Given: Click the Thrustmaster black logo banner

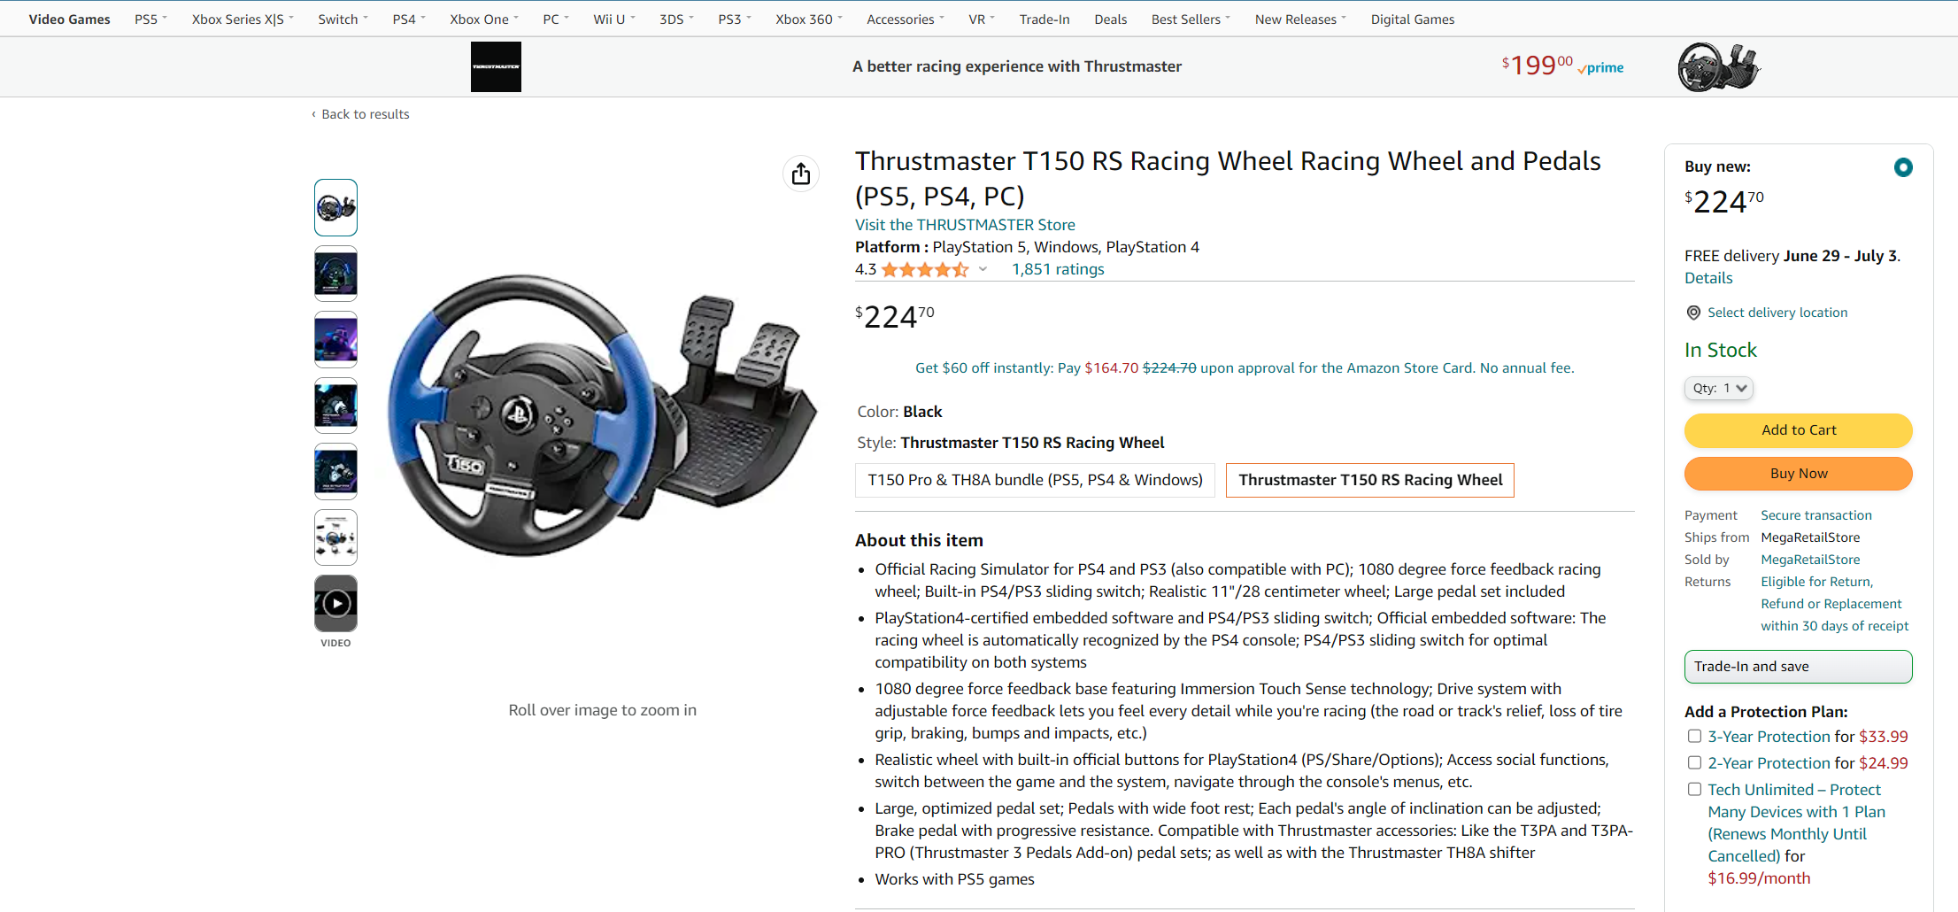Looking at the screenshot, I should click(x=496, y=66).
